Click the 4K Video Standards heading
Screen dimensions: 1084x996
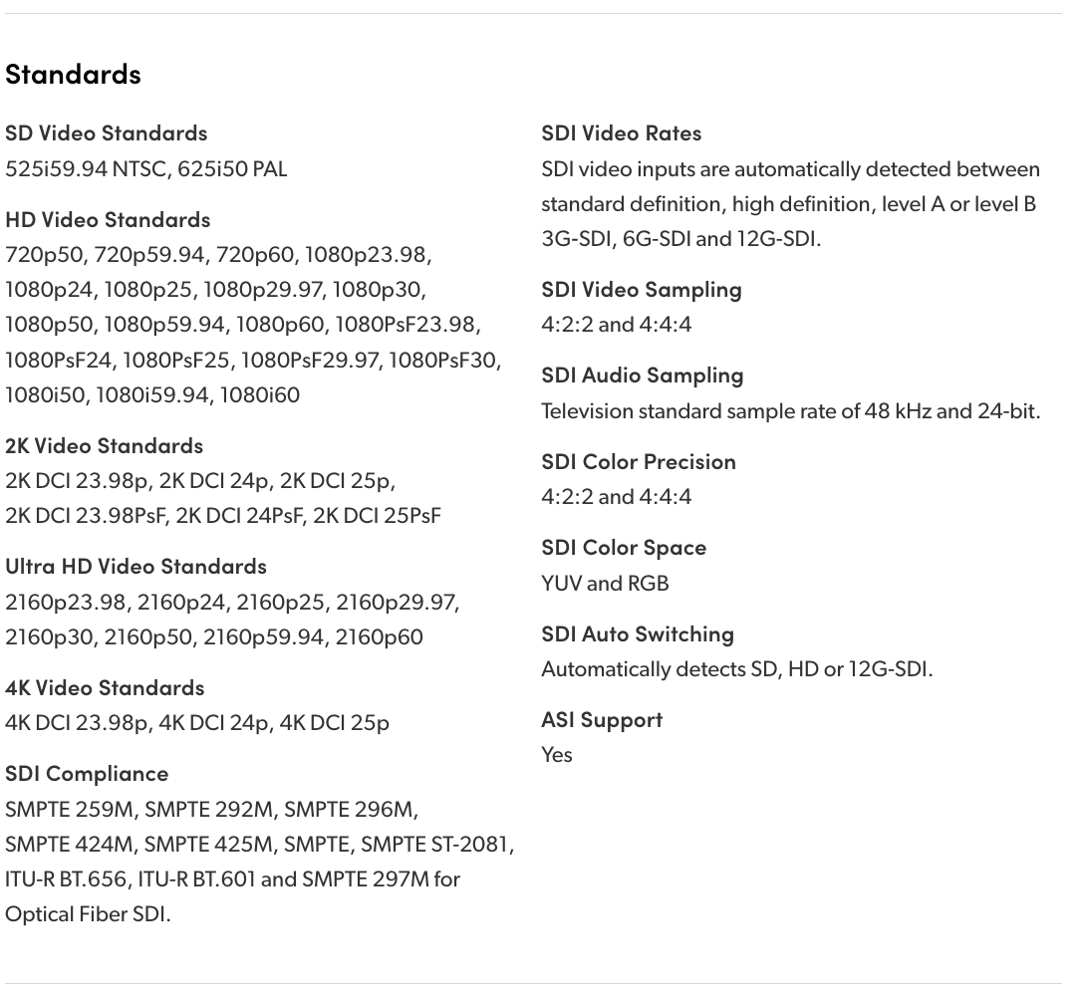coord(105,687)
